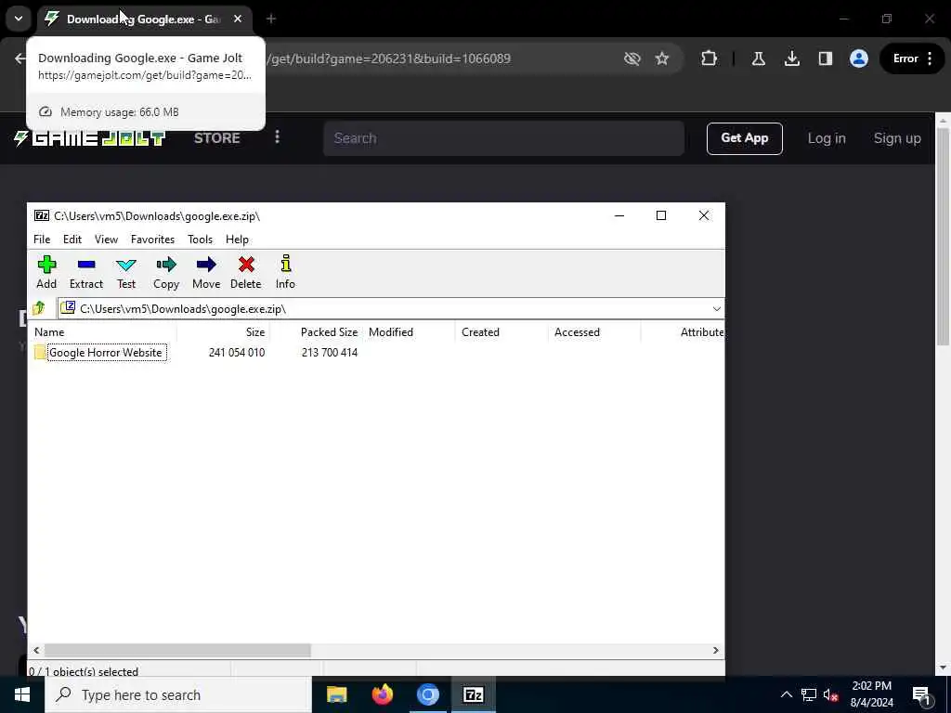Screen dimensions: 951x713
Task: Show hidden system tray icons
Action: coord(786,694)
